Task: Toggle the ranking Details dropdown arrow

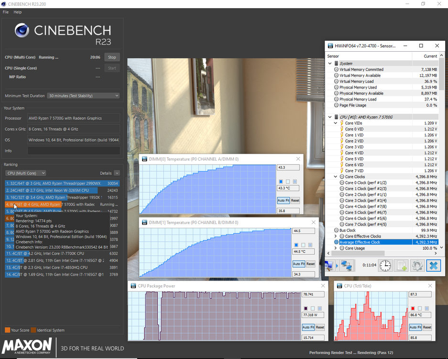Action: pyautogui.click(x=117, y=173)
